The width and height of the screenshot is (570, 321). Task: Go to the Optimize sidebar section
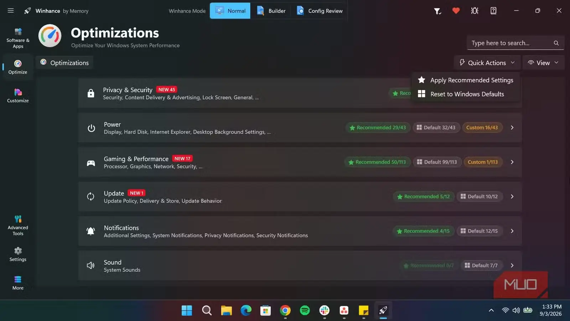18,67
